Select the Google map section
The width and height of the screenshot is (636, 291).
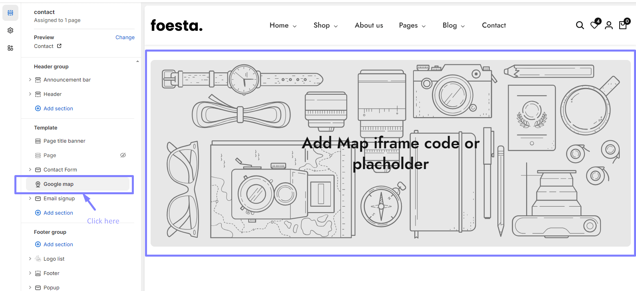click(58, 184)
